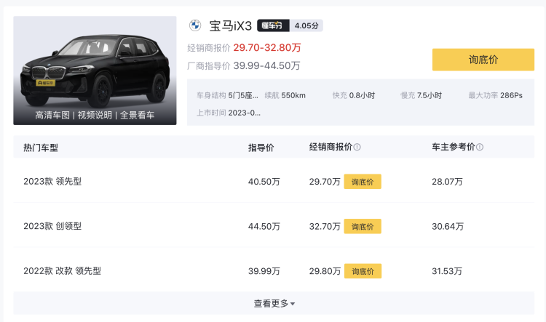This screenshot has height=322, width=546.
Task: Click the dealer price 29.70-32.80万
Action: point(267,48)
